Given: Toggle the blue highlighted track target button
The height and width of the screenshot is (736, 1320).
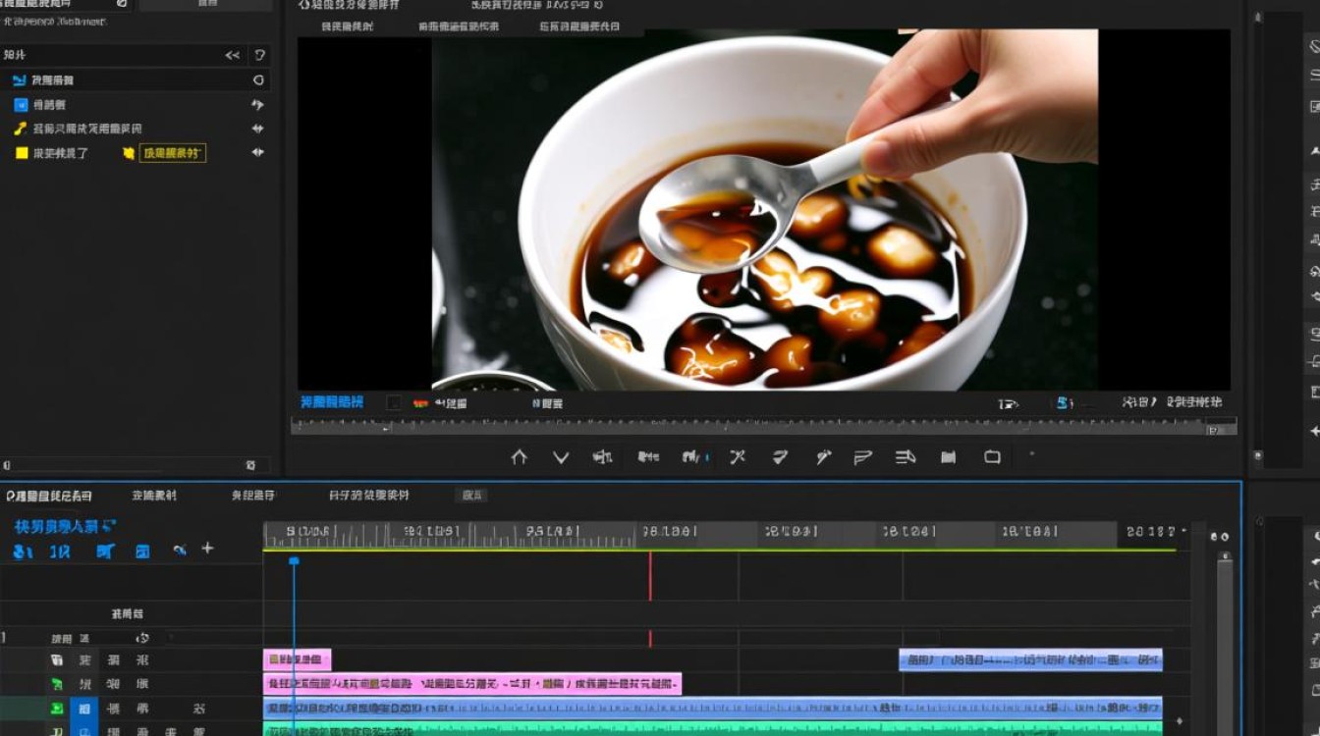Looking at the screenshot, I should point(84,709).
